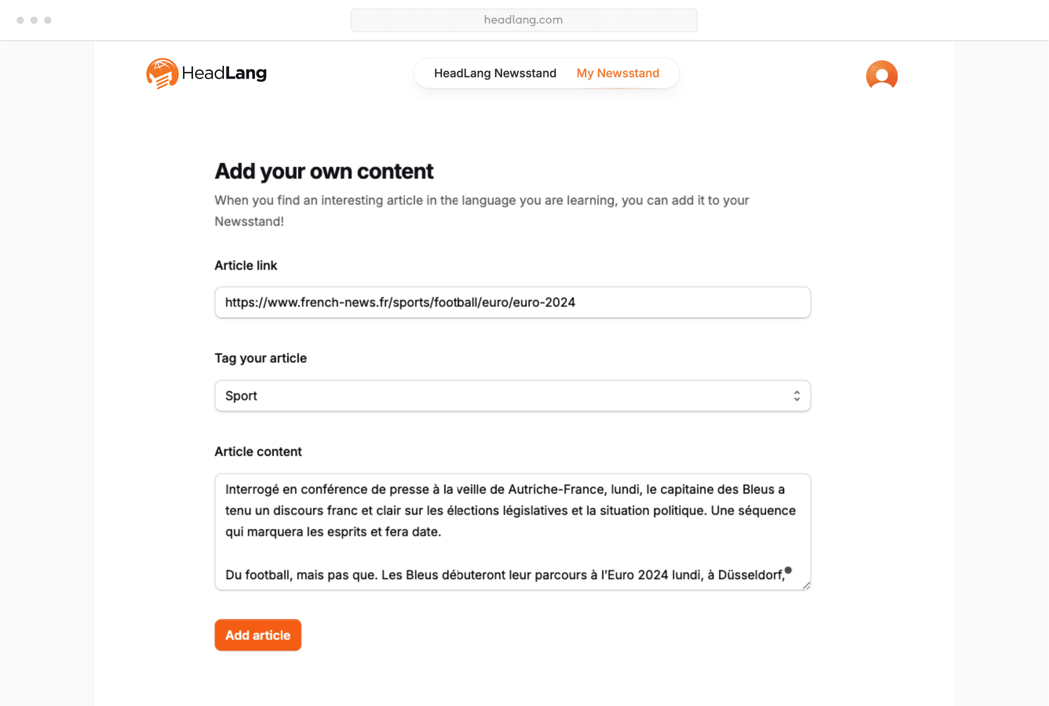Open the Sport tag dropdown

(x=512, y=396)
